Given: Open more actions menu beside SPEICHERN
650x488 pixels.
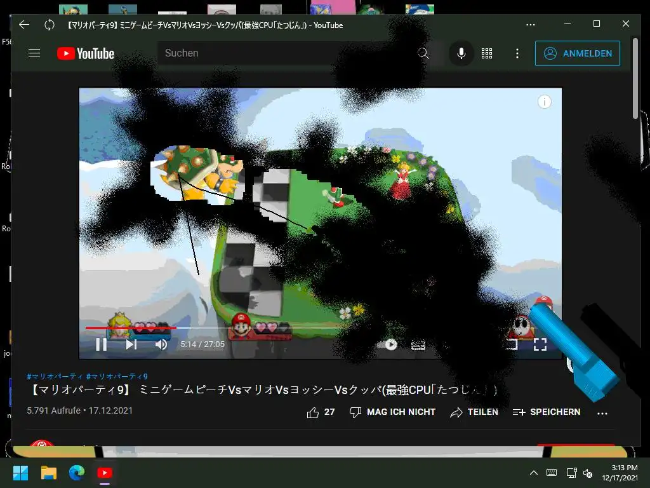Looking at the screenshot, I should pos(602,413).
